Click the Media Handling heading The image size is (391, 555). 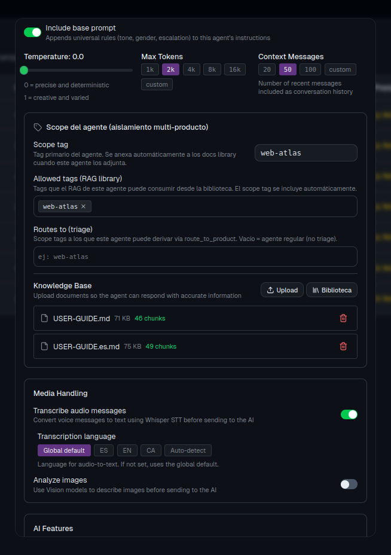[60, 394]
